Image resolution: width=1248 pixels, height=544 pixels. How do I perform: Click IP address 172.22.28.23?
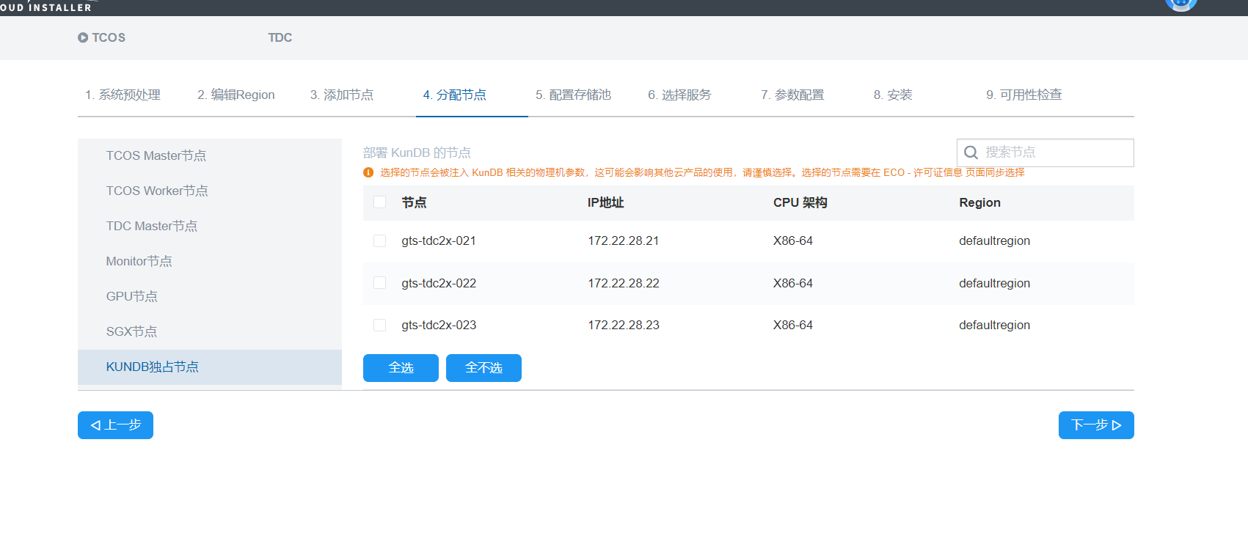623,325
